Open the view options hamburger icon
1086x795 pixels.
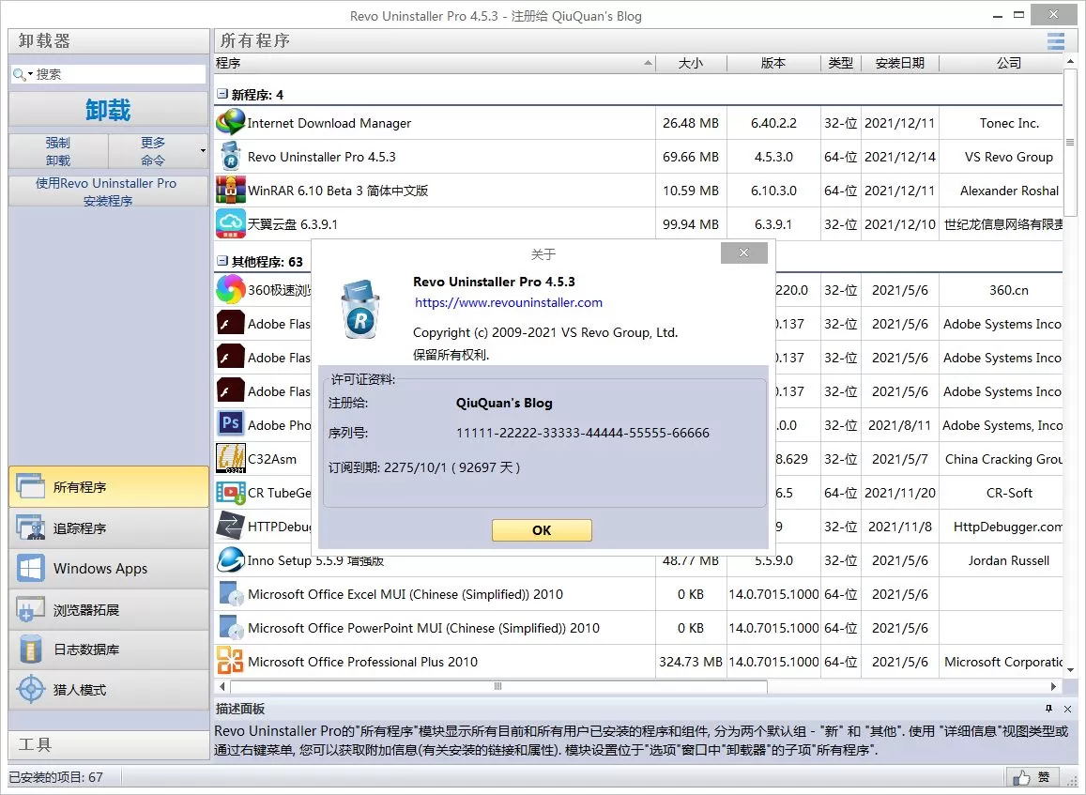click(1055, 40)
